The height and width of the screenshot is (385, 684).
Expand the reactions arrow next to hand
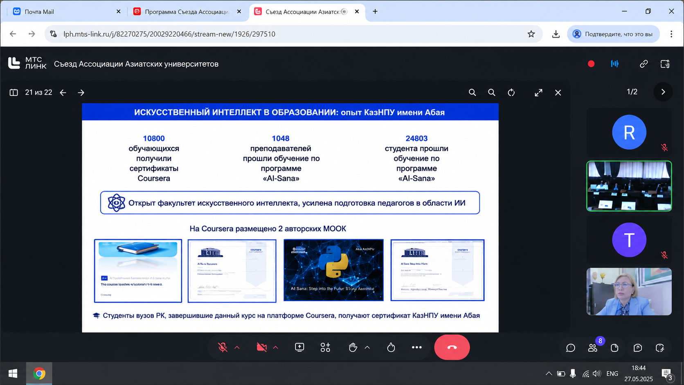coord(367,347)
